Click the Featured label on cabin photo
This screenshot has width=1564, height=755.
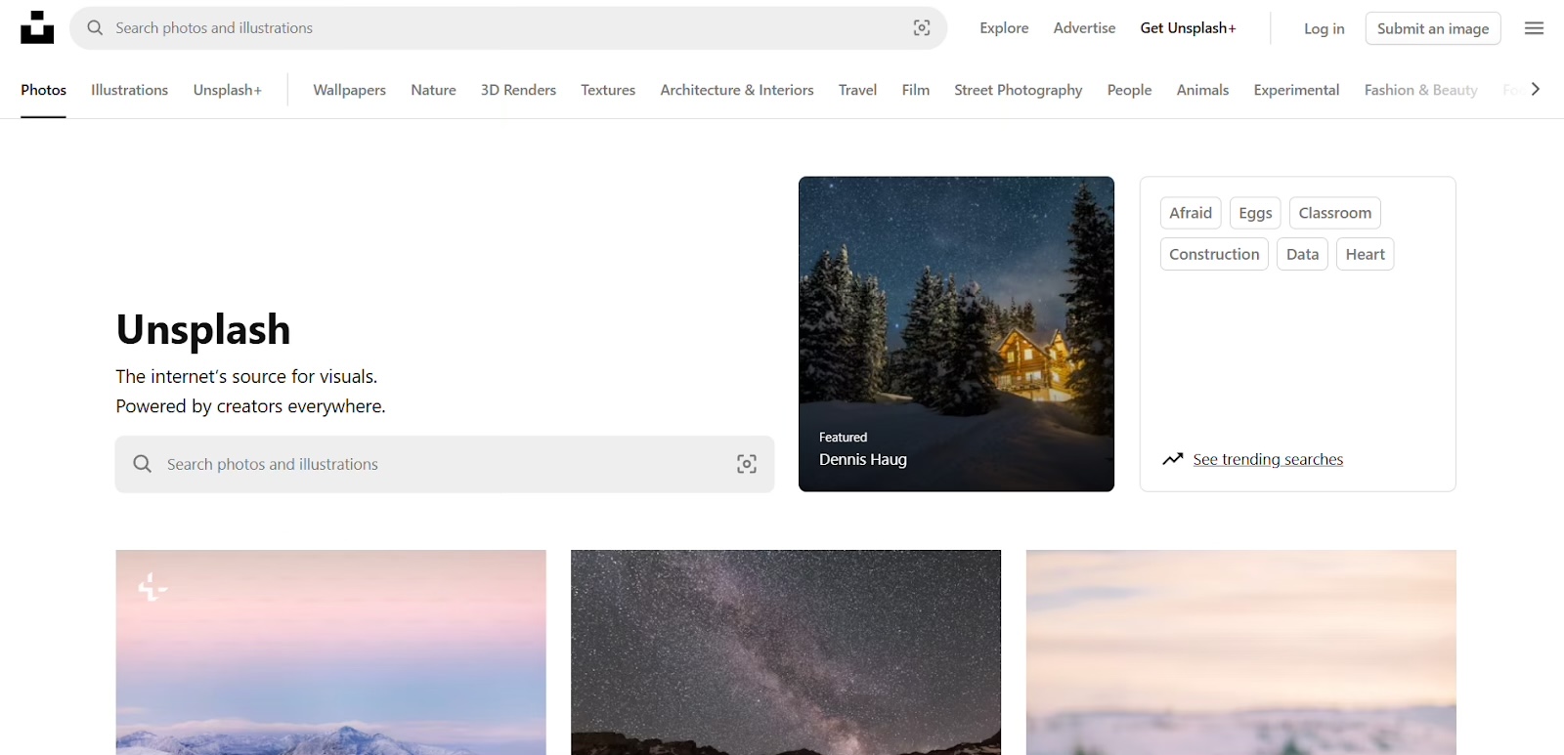coord(843,438)
